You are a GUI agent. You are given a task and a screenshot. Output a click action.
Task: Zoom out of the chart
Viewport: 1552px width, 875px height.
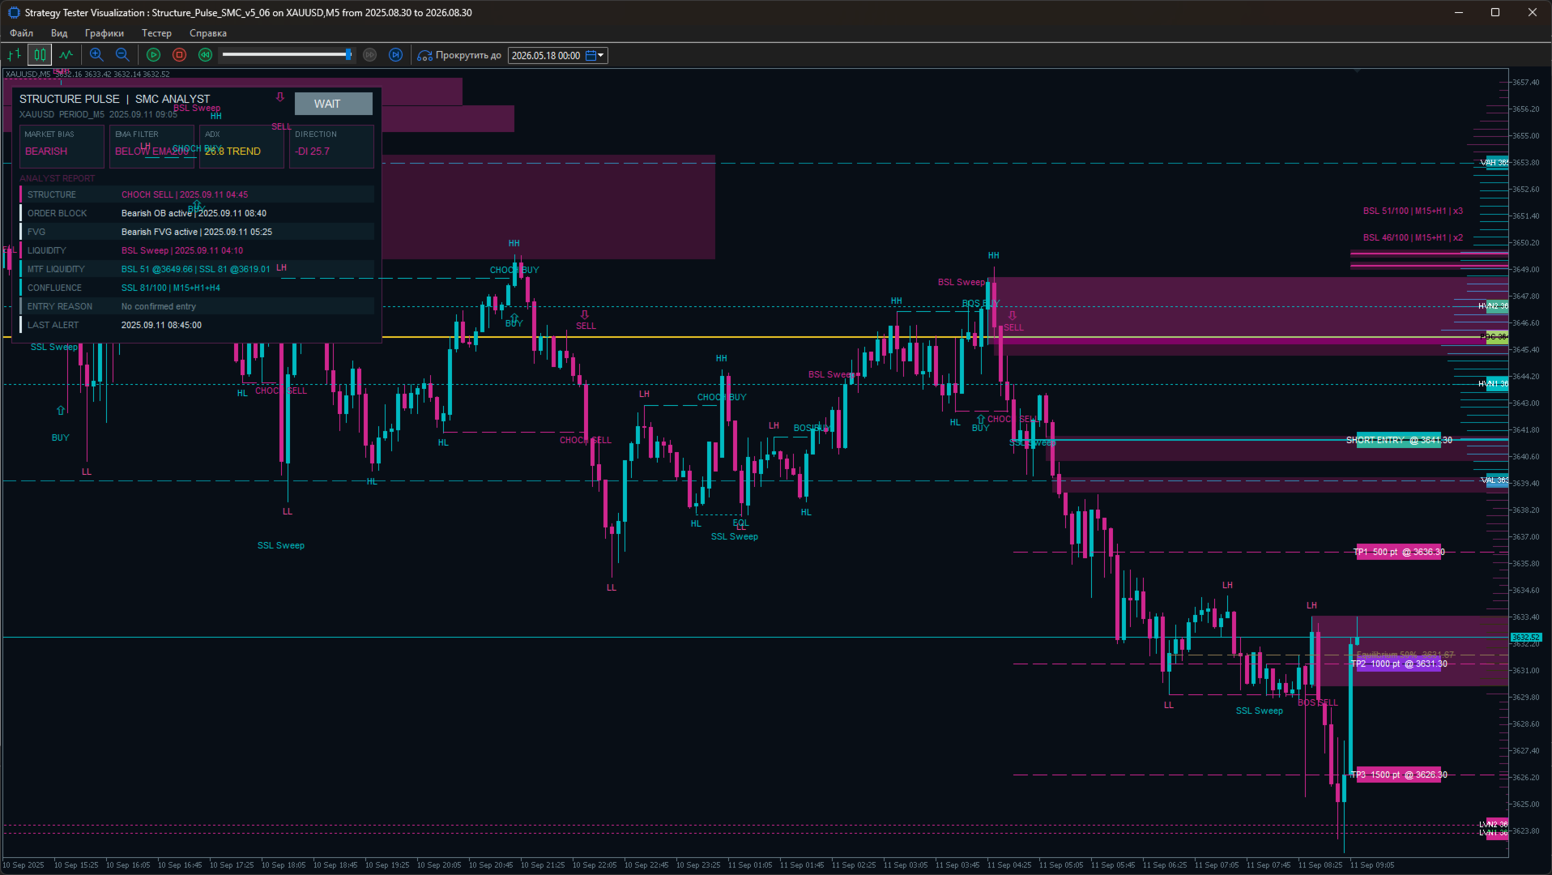pyautogui.click(x=122, y=55)
